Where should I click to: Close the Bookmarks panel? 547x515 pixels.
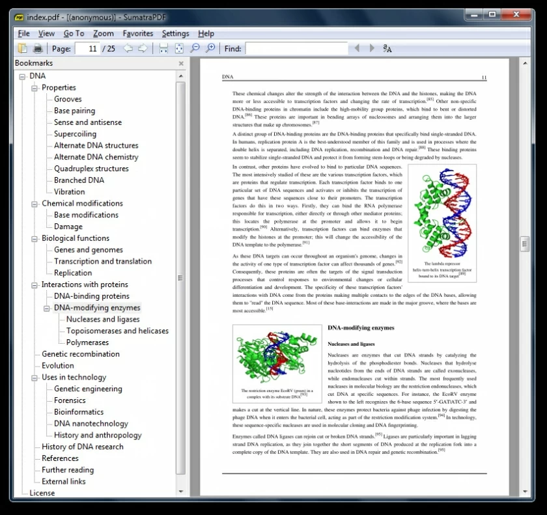[180, 63]
